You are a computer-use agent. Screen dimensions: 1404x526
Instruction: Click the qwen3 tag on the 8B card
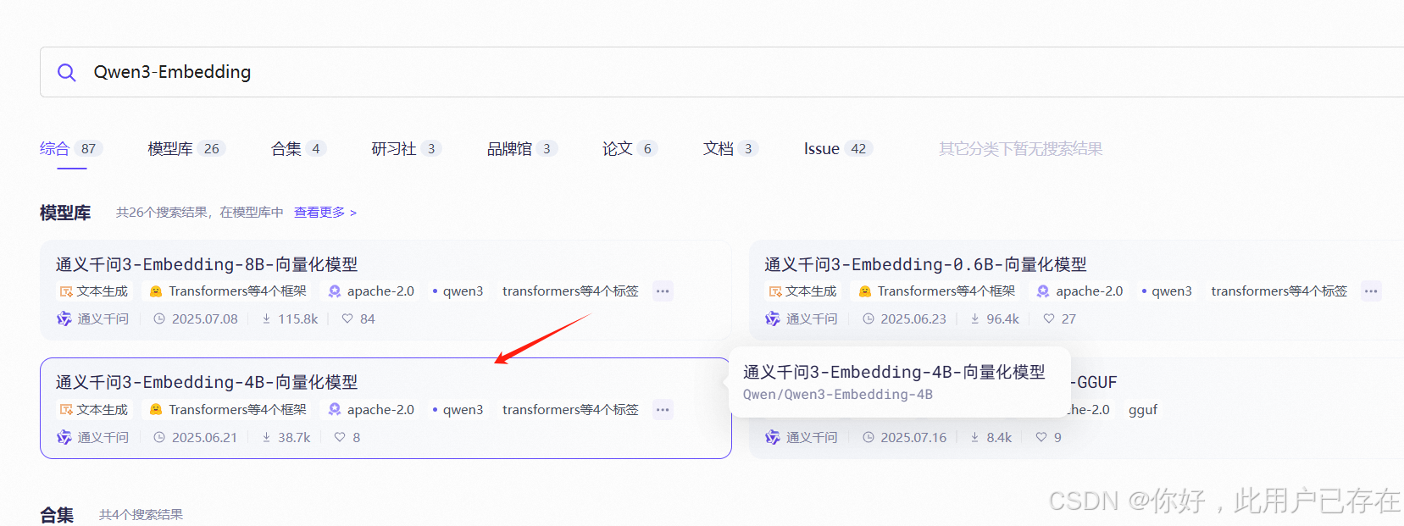(x=458, y=291)
